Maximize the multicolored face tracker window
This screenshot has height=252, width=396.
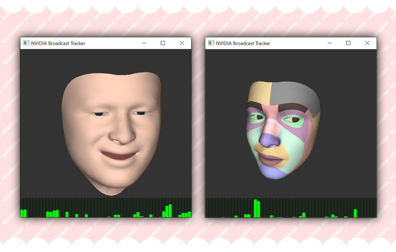(348, 43)
